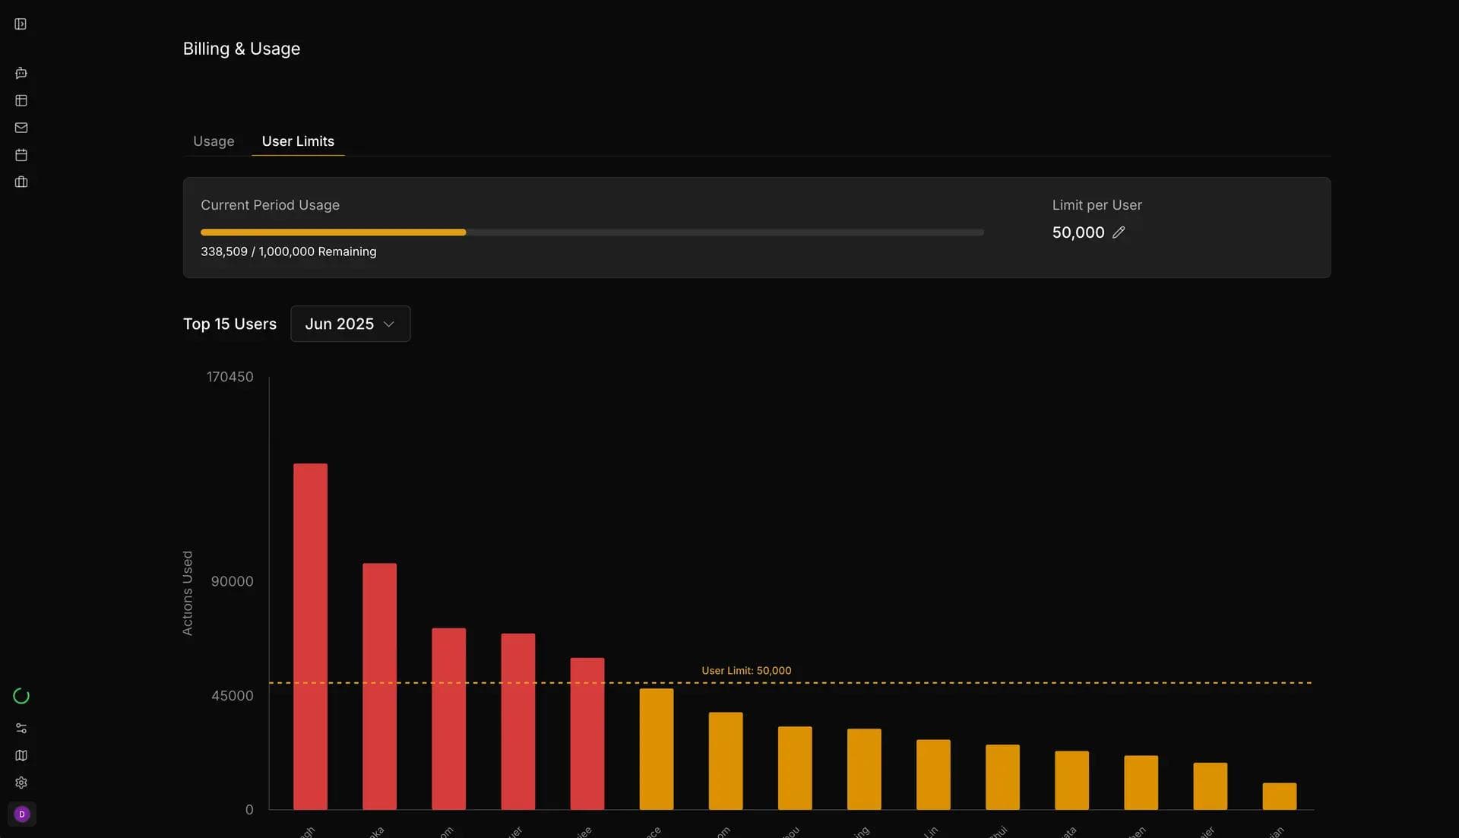Click the green usage ring indicator

click(21, 696)
